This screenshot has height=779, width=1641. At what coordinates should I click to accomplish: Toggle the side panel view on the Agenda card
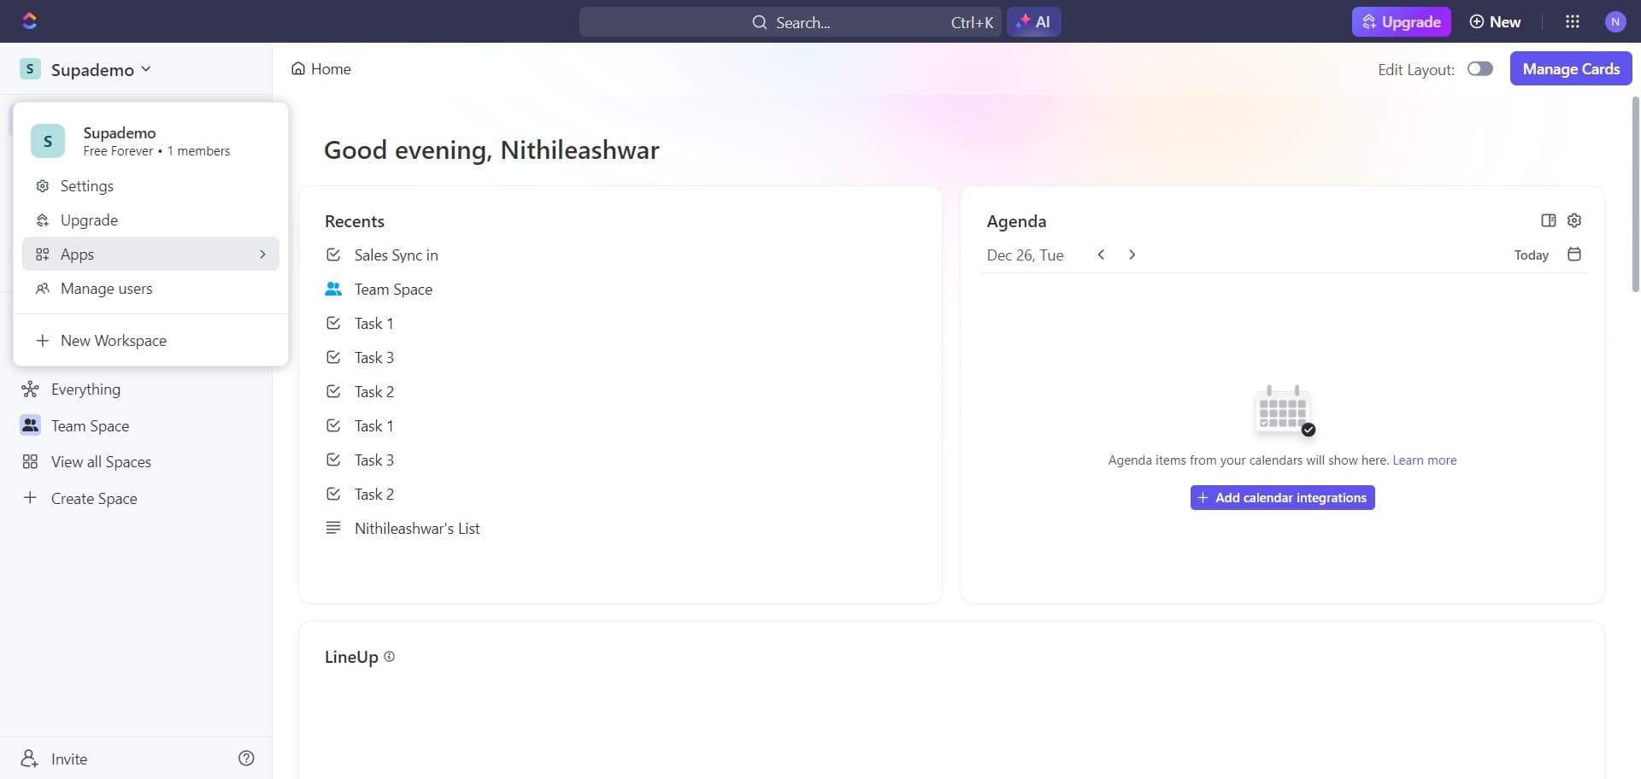tap(1549, 220)
